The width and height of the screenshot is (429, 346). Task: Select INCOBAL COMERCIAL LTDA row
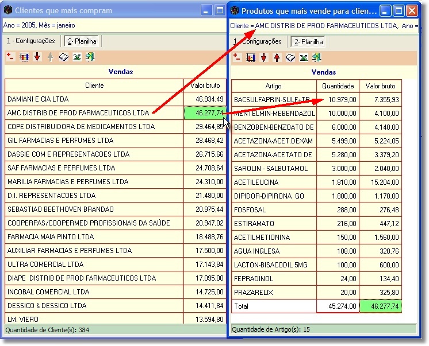coord(94,292)
